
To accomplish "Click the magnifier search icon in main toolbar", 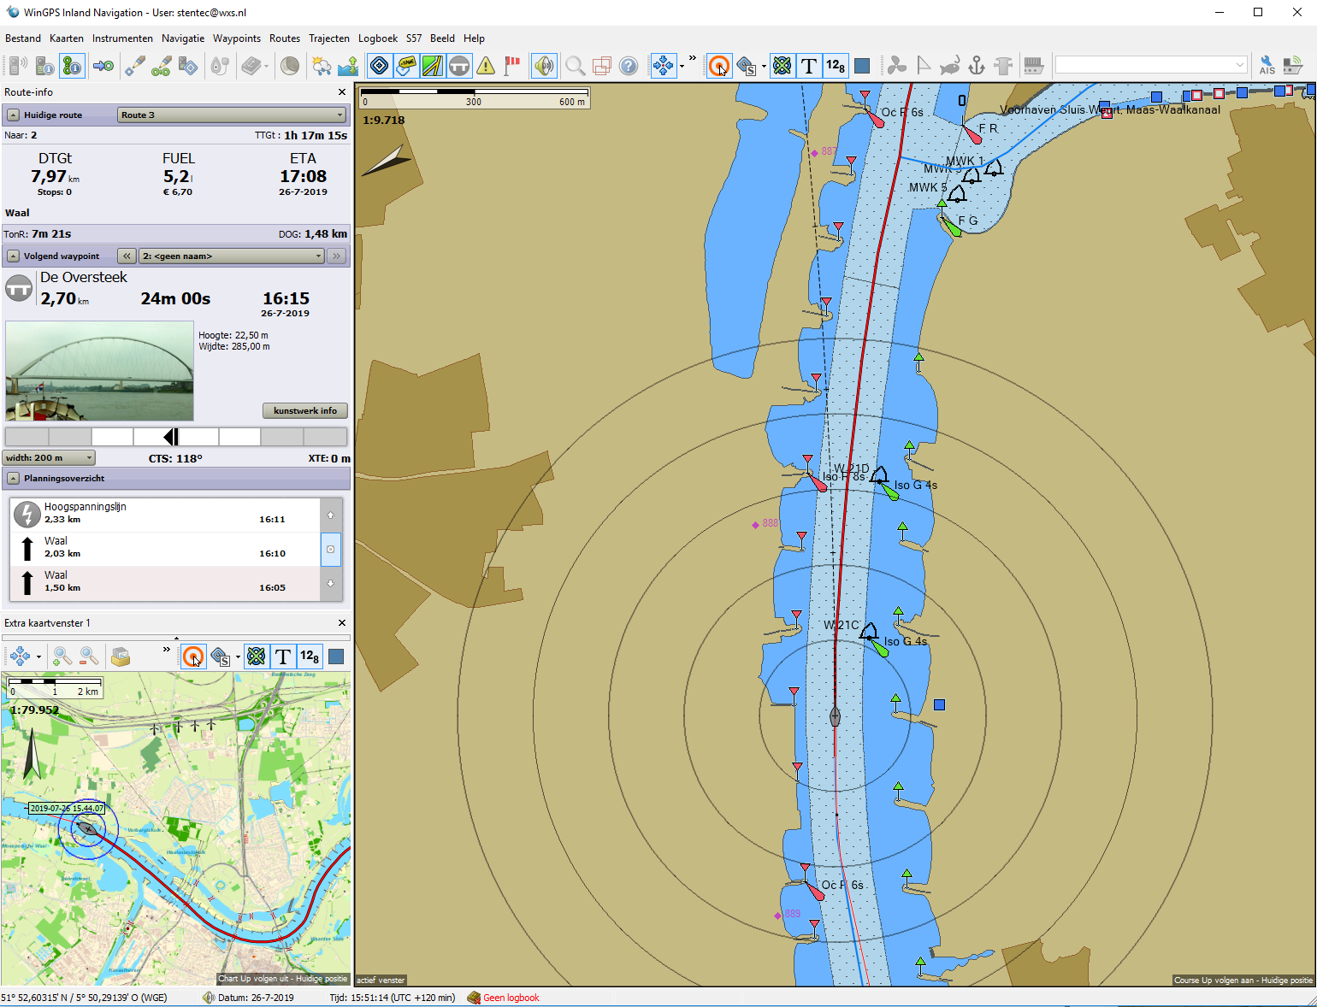I will (x=576, y=66).
